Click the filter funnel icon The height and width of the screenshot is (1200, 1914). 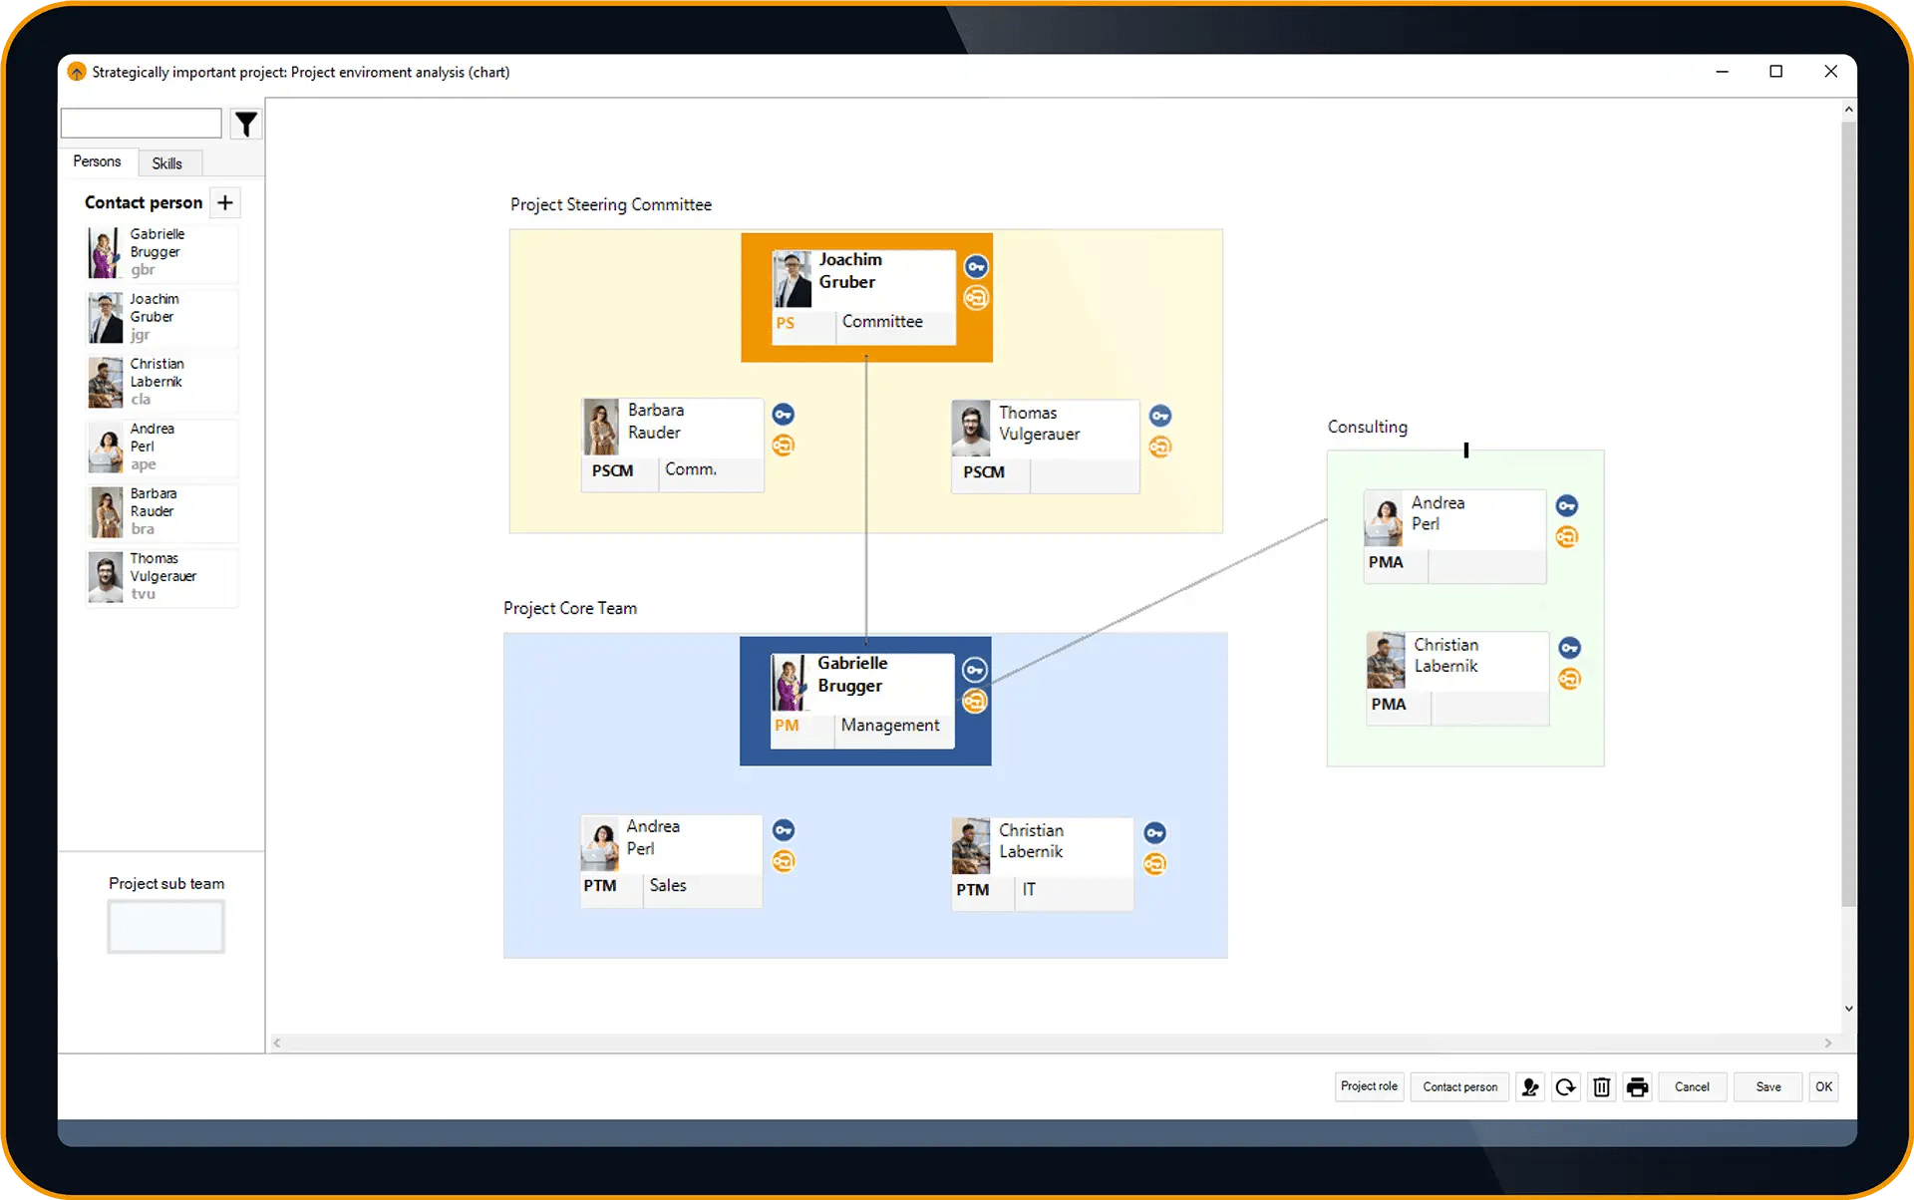[x=245, y=124]
